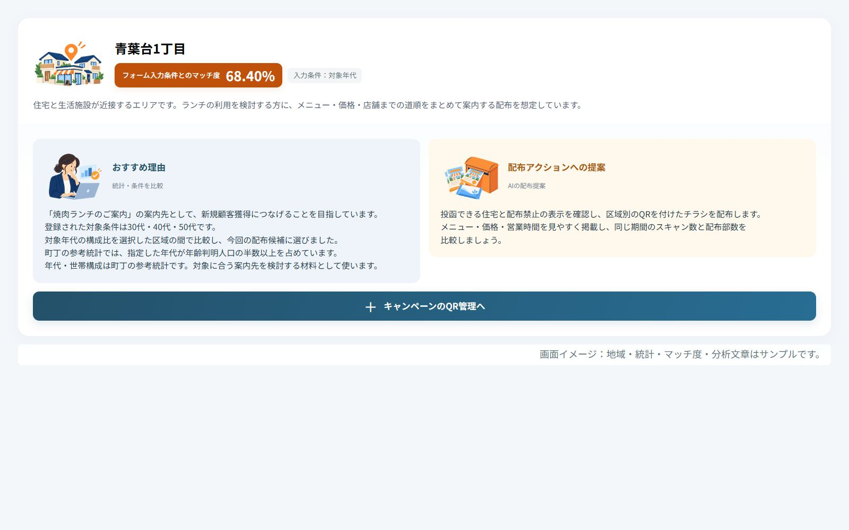Click the おすすめ理由 title

(139, 167)
